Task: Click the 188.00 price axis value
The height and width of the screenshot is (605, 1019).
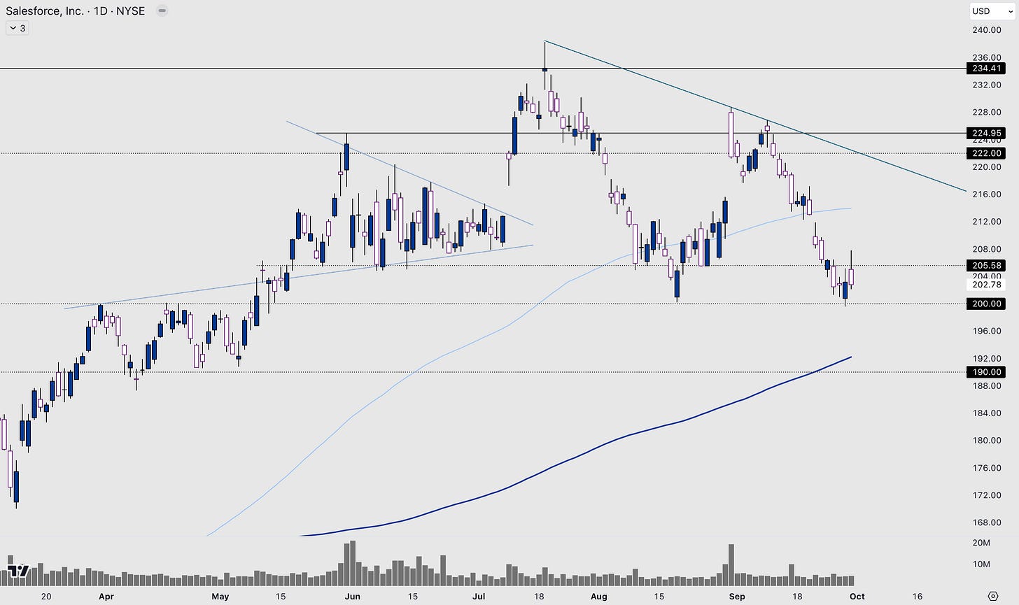Action: [x=986, y=385]
